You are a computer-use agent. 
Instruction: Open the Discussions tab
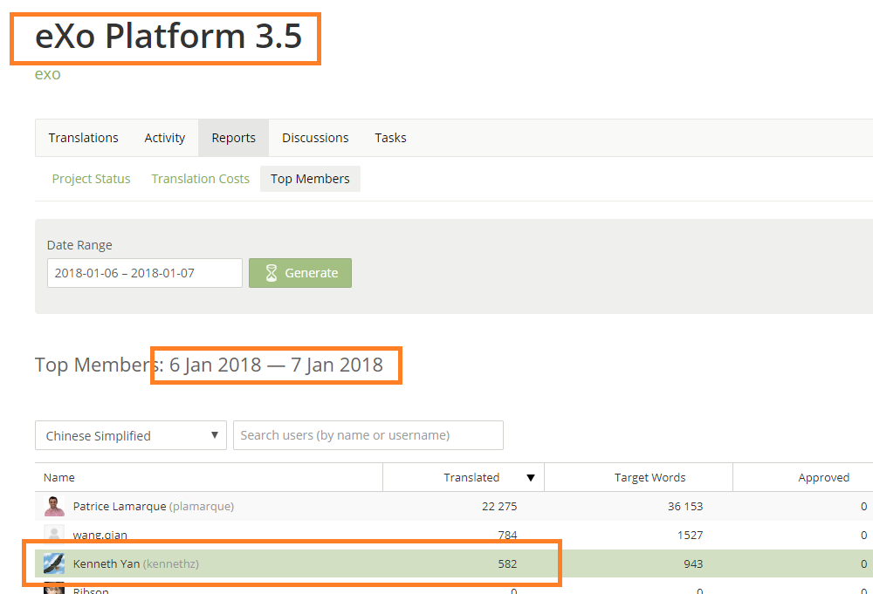click(315, 138)
